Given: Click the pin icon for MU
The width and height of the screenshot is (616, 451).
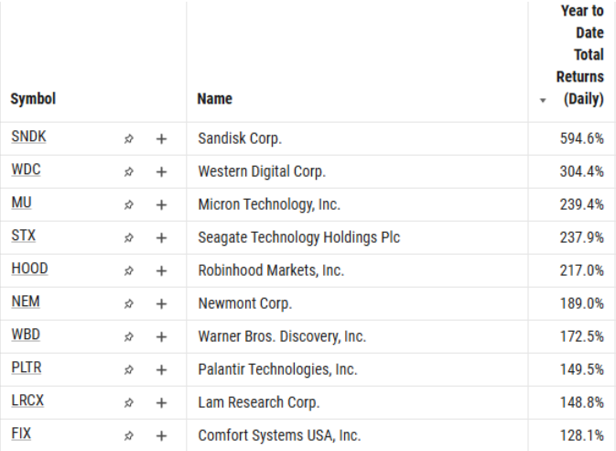Looking at the screenshot, I should click(x=129, y=204).
